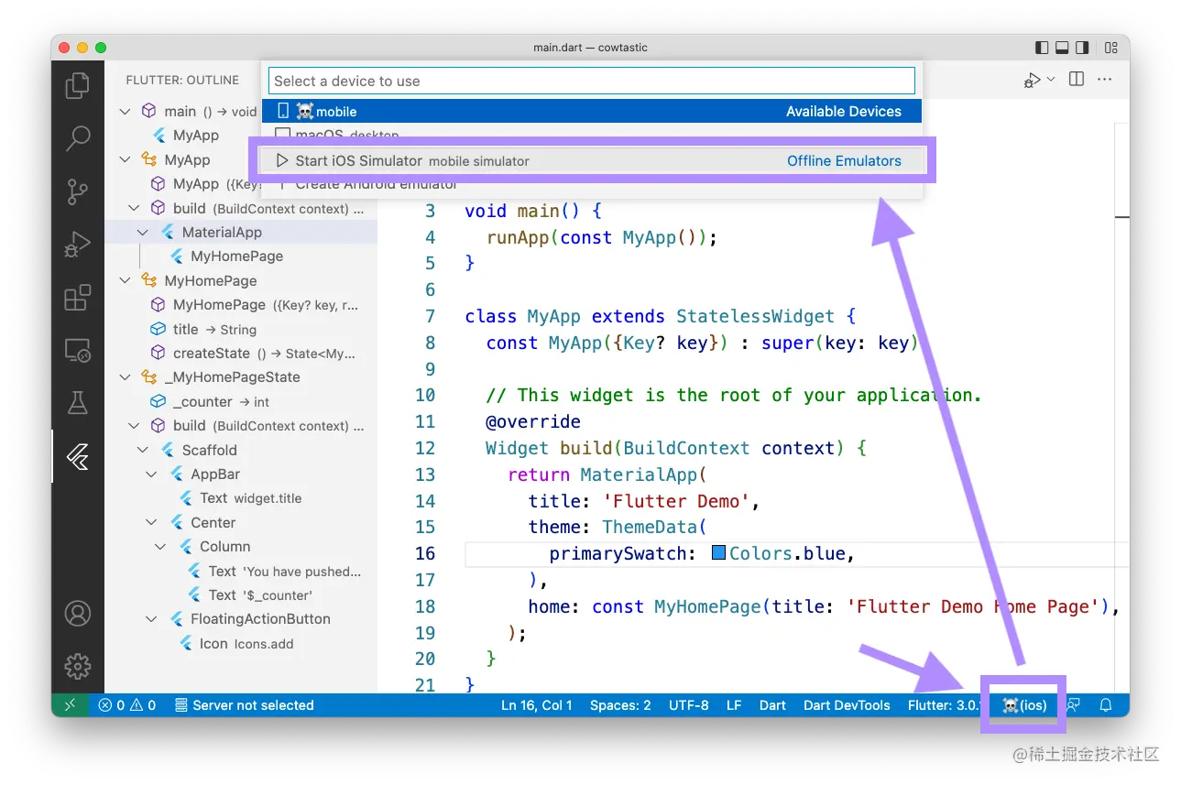Open the Extensions view
The width and height of the screenshot is (1181, 785).
(x=78, y=298)
